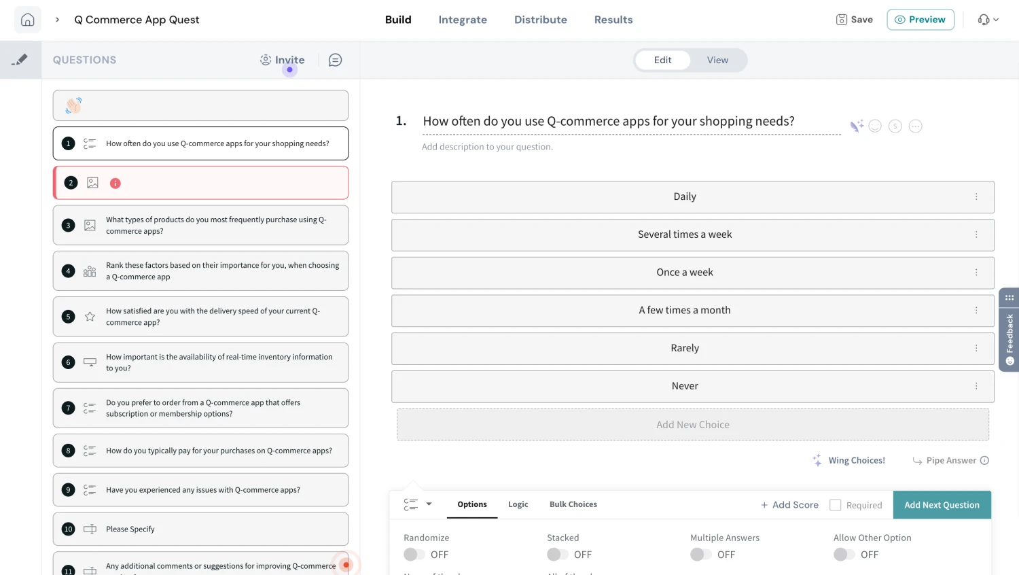Open the profile avatar dropdown top right
This screenshot has height=575, width=1019.
pyautogui.click(x=986, y=20)
